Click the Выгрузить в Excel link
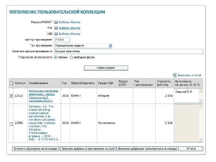Screen dimensions: 216x162 (x=189, y=75)
